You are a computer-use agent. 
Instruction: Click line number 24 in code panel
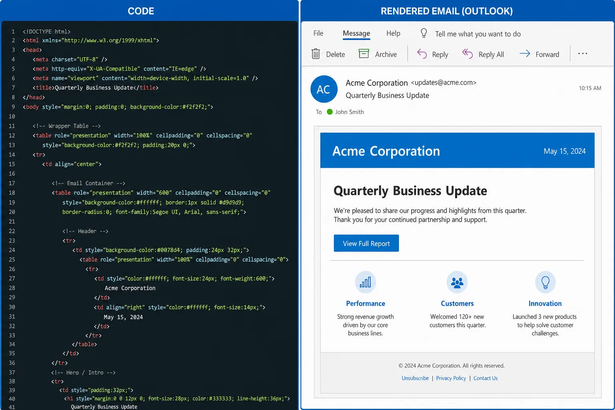click(x=12, y=250)
